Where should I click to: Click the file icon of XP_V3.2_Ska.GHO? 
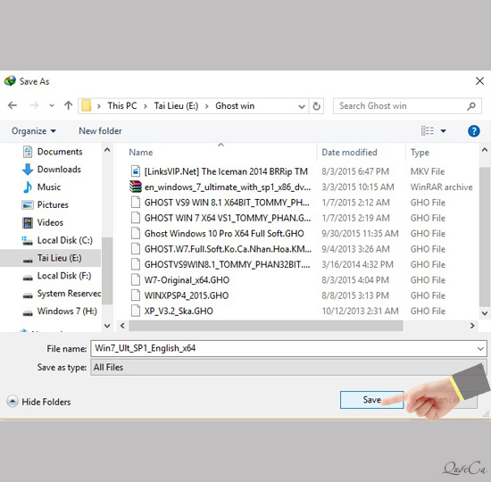point(136,311)
